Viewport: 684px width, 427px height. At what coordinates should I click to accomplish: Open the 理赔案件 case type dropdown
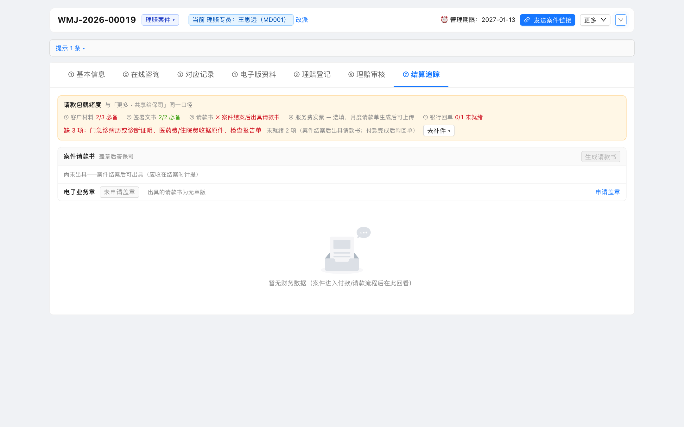tap(160, 20)
